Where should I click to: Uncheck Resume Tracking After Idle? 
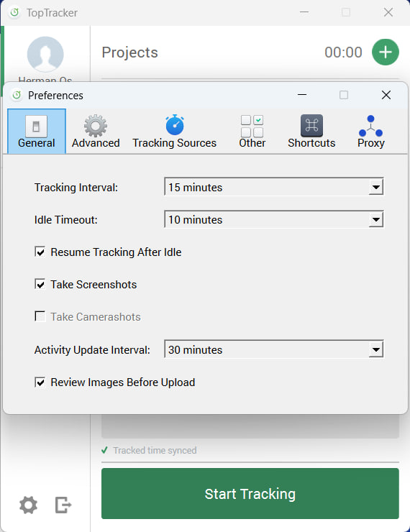point(40,252)
